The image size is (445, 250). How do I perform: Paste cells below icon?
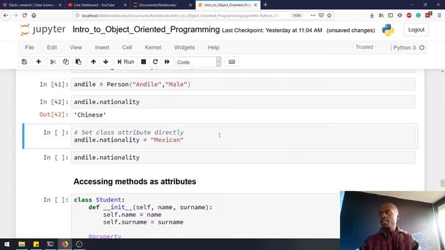point(79,62)
